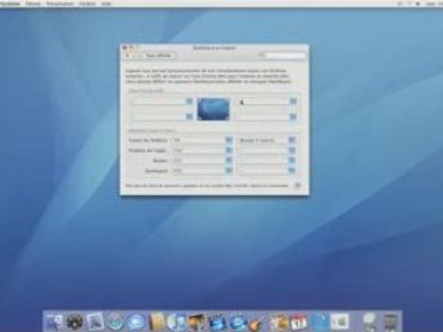This screenshot has width=443, height=332.
Task: Click the volume icon in menu bar
Action: click(x=418, y=3)
